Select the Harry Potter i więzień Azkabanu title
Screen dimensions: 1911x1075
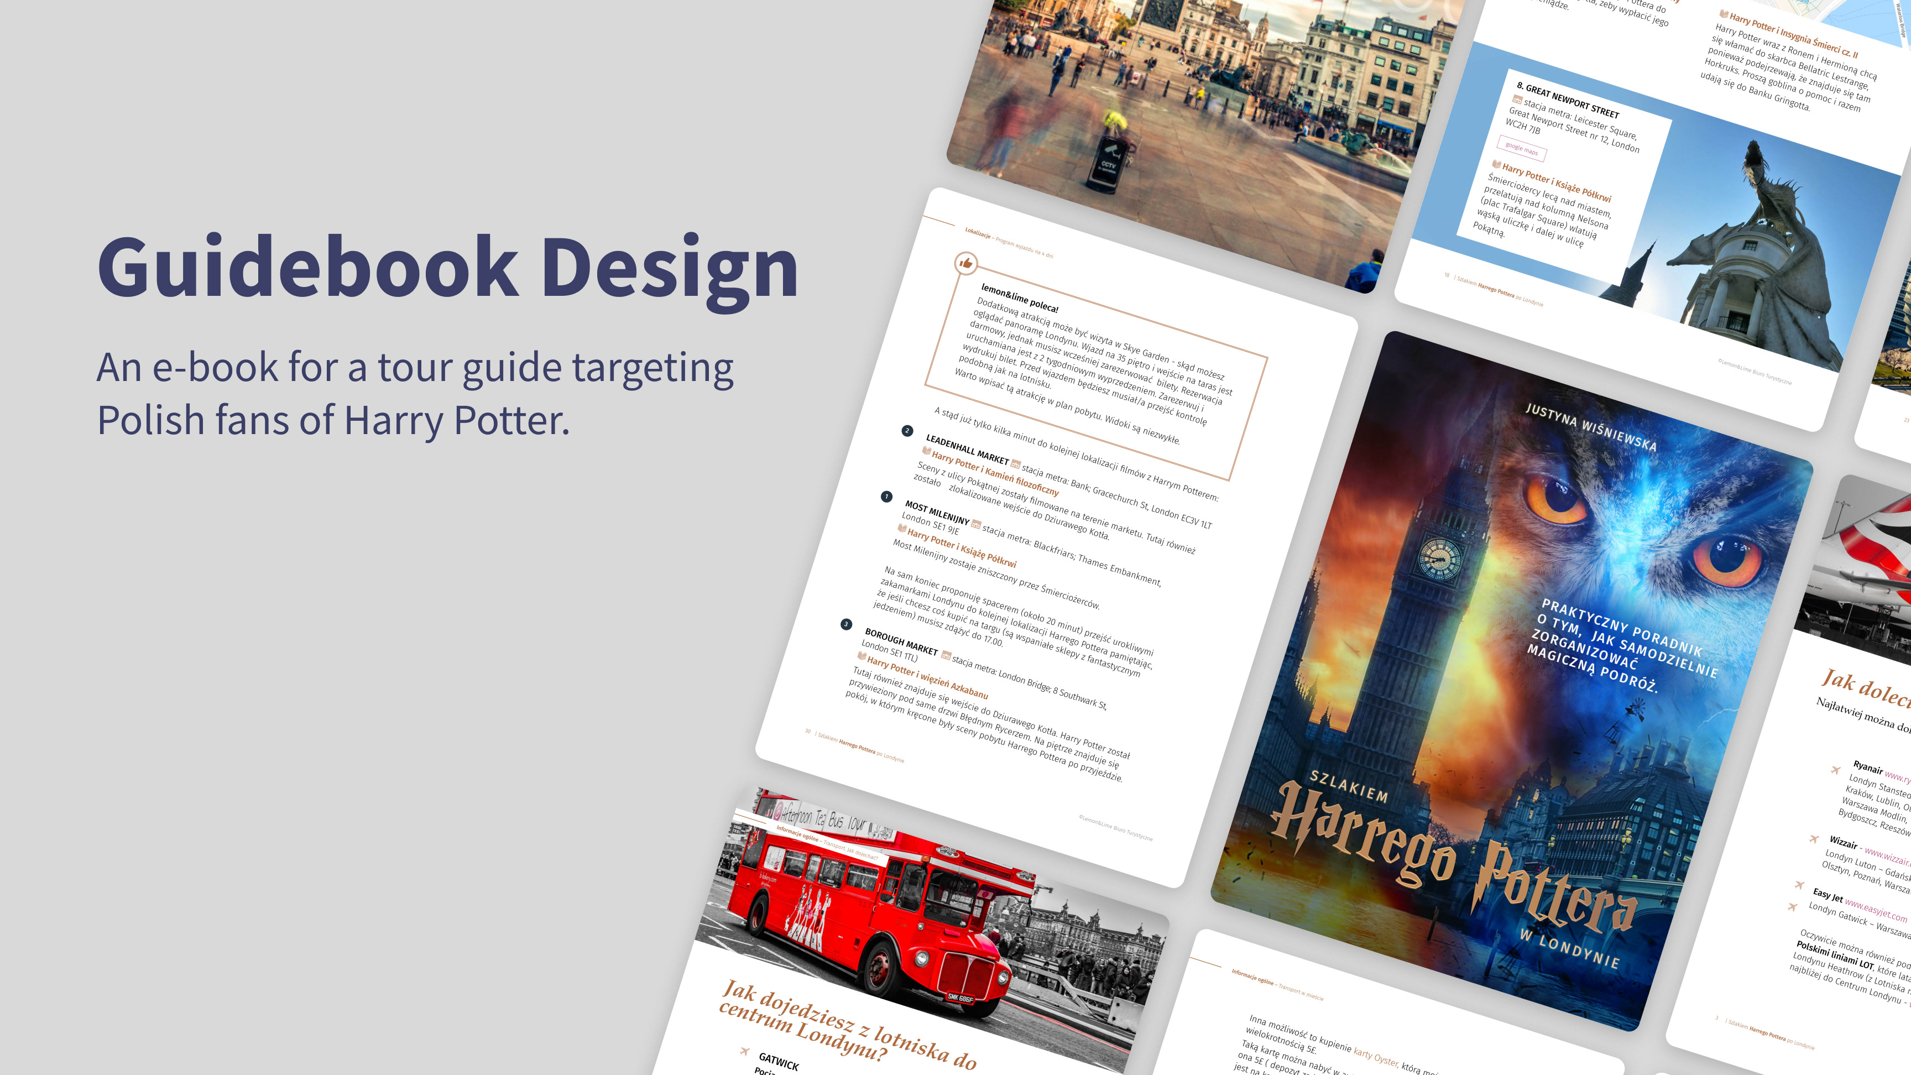tap(927, 678)
